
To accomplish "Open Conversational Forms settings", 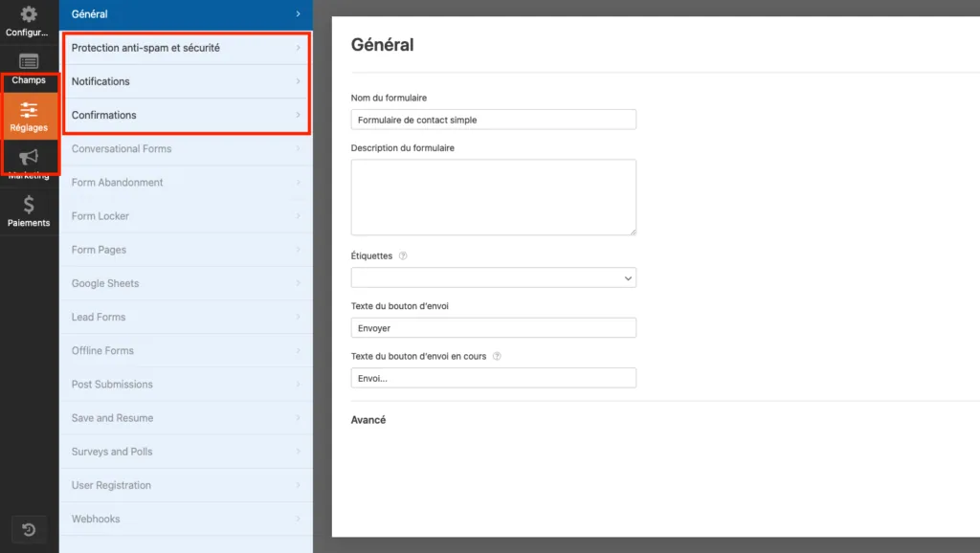I will tap(186, 148).
